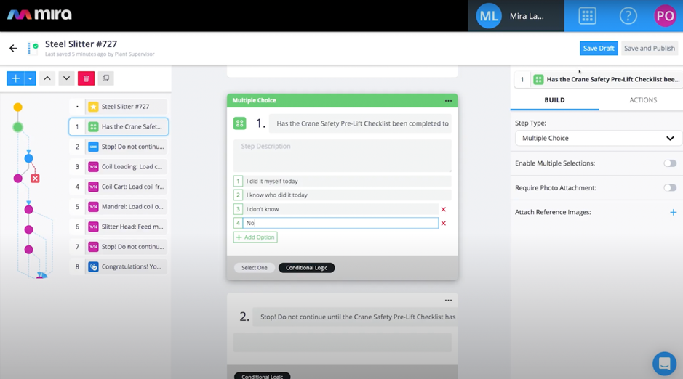Click Conditional Logic on step 2 card
Screen dimensions: 683x379
tap(263, 376)
